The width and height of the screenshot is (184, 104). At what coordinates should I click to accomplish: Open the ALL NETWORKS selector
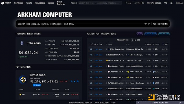160,24
